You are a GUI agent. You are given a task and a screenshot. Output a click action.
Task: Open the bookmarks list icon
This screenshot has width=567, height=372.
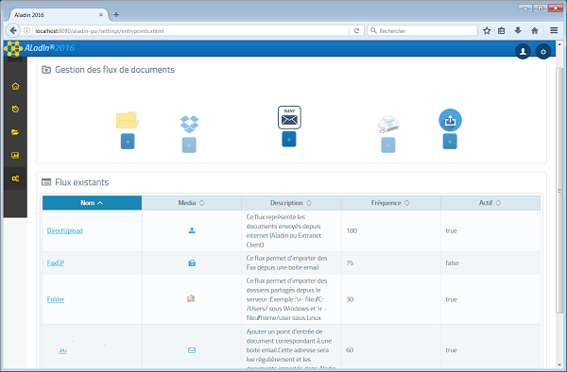501,31
